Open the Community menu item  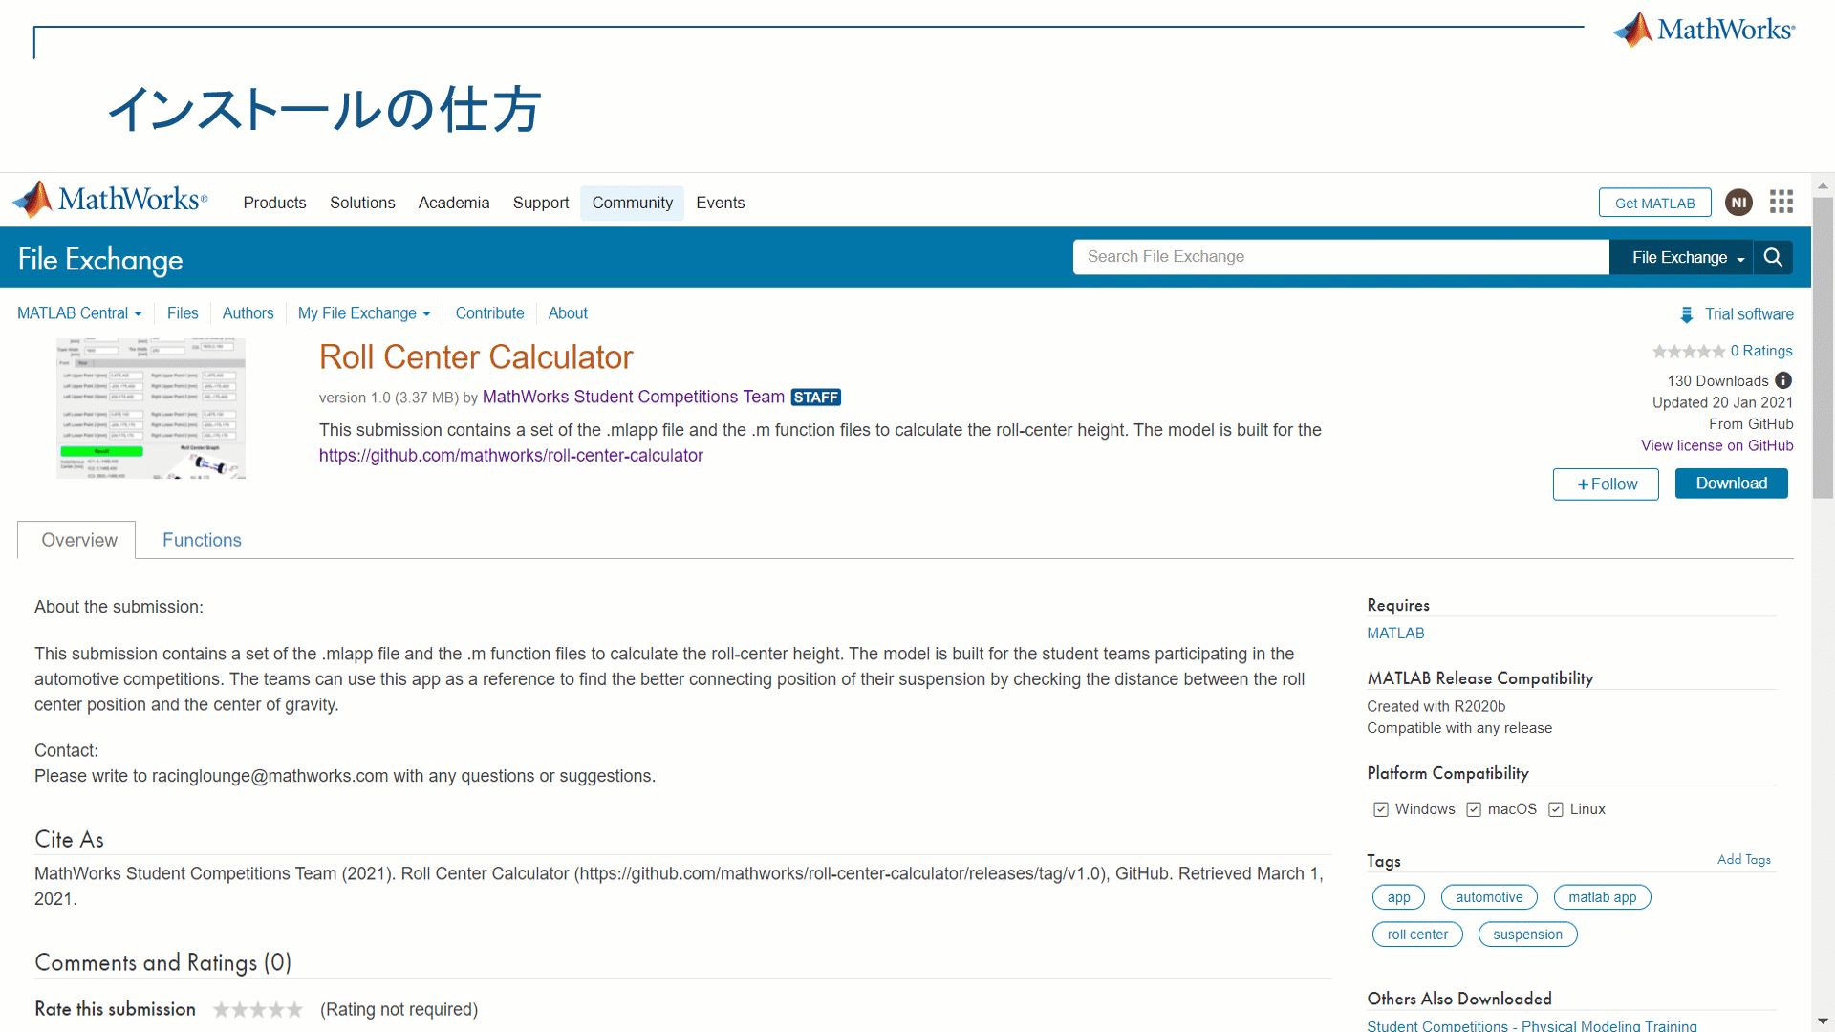coord(632,203)
